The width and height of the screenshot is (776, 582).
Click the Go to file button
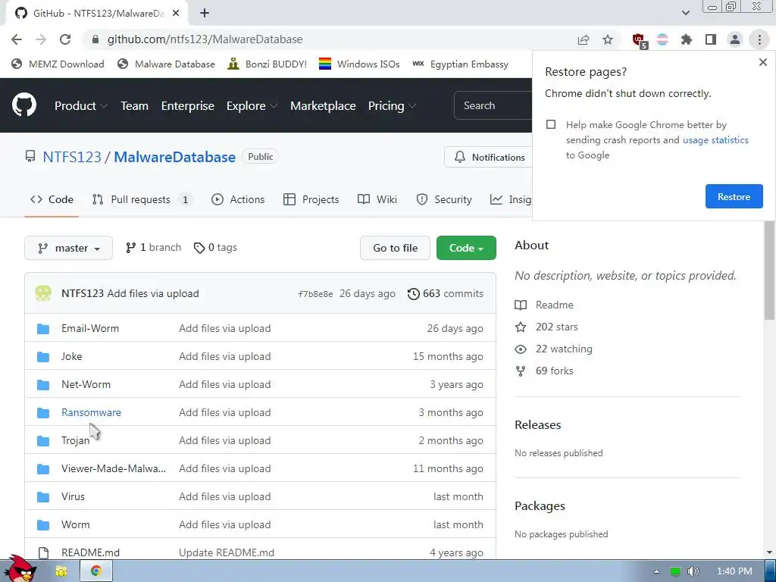(395, 248)
